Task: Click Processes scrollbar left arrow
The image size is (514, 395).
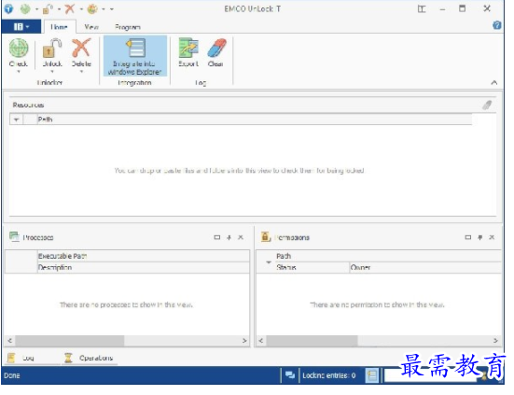Action: click(x=10, y=341)
